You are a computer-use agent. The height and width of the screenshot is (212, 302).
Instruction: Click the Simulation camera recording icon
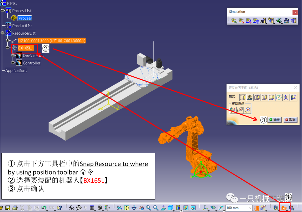[x=286, y=21]
